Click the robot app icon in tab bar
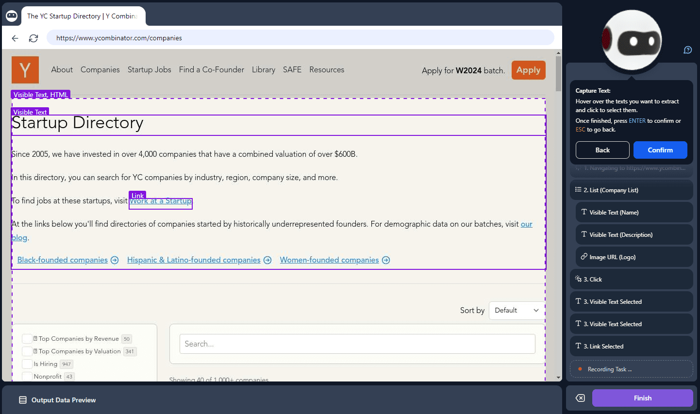700x414 pixels. tap(12, 16)
